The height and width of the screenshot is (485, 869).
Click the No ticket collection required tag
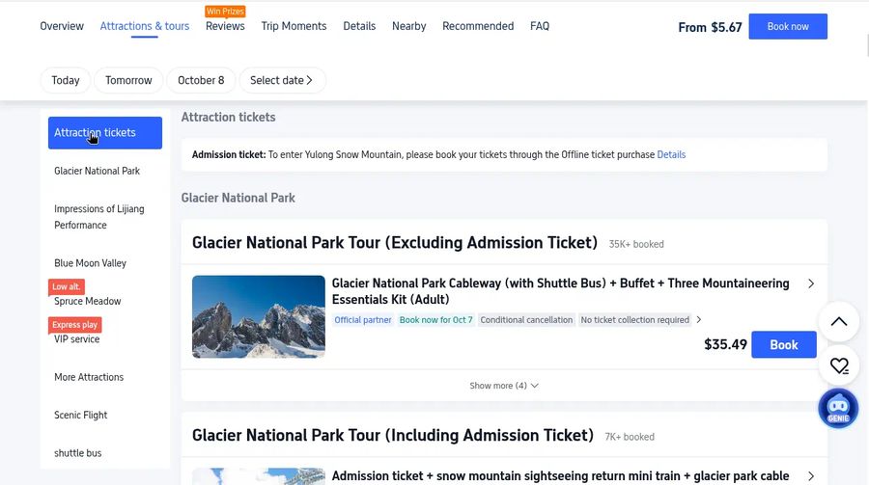coord(634,319)
